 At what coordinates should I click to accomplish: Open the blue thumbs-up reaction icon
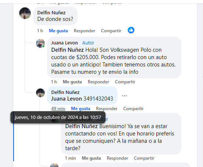click(131, 30)
